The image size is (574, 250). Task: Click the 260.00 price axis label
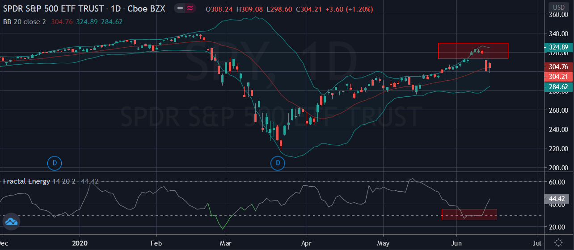[558, 111]
